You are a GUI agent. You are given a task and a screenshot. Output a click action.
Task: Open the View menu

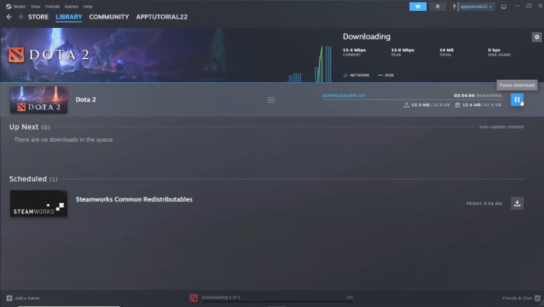[x=35, y=6]
